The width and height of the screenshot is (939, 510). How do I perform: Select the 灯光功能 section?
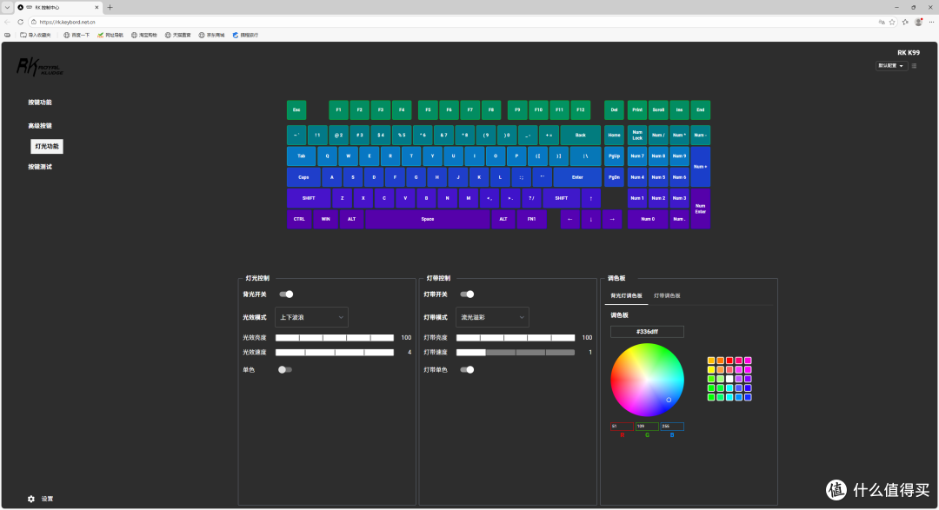pyautogui.click(x=47, y=146)
